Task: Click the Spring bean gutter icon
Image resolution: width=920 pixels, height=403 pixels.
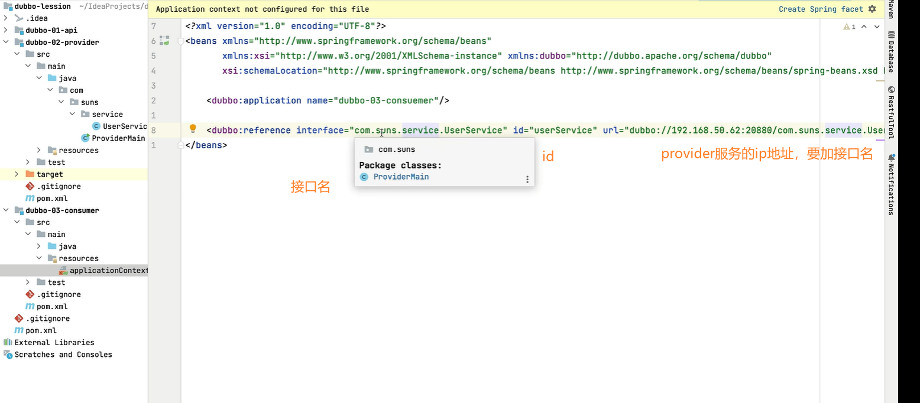Action: 166,41
